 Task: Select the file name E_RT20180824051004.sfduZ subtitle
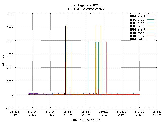86,9
